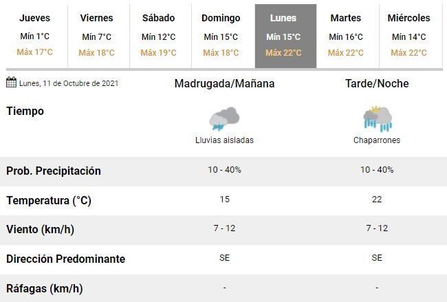
Task: Click the Temperatura (°C) row label
Action: pos(49,201)
